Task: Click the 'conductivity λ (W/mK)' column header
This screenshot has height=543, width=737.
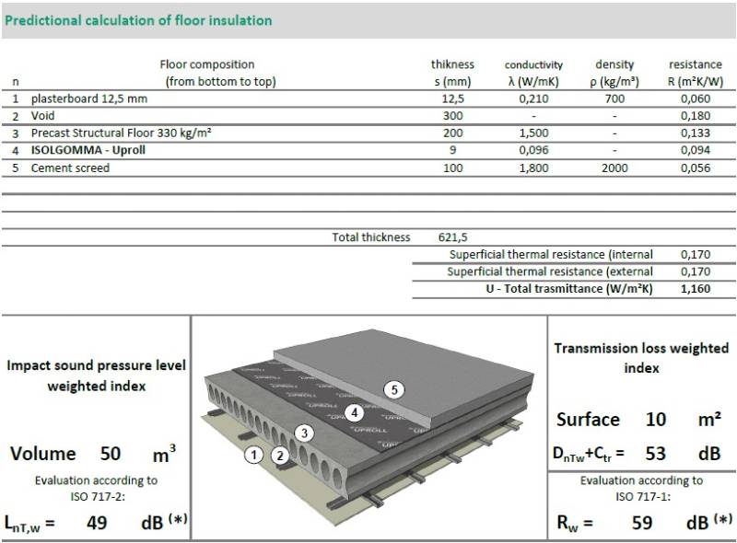Action: pyautogui.click(x=532, y=72)
